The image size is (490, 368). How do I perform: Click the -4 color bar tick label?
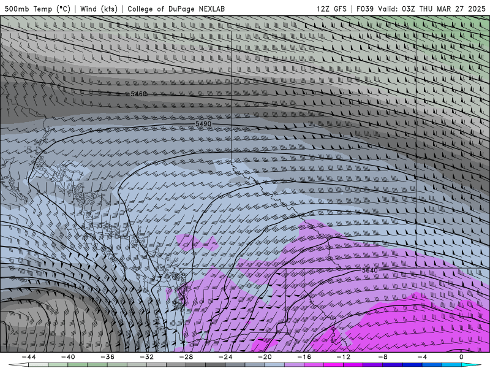point(422,357)
